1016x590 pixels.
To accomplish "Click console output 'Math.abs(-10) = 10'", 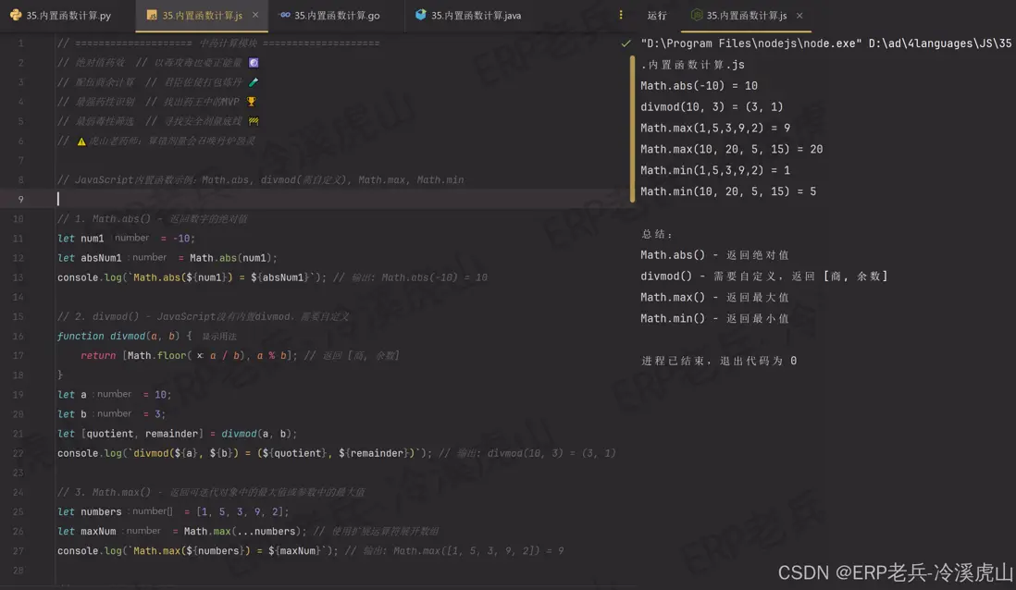I will (x=700, y=85).
